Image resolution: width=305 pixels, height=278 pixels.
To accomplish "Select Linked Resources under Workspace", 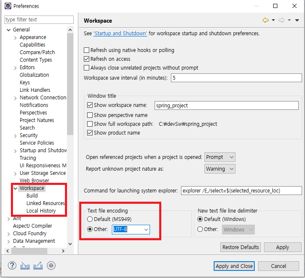I will click(x=46, y=203).
